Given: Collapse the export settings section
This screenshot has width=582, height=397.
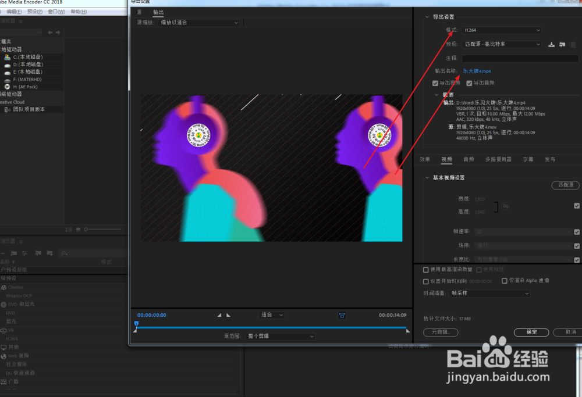Looking at the screenshot, I should 427,17.
